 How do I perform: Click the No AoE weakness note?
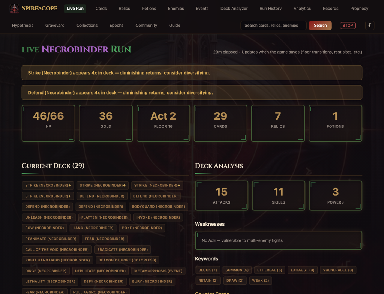tap(279, 240)
